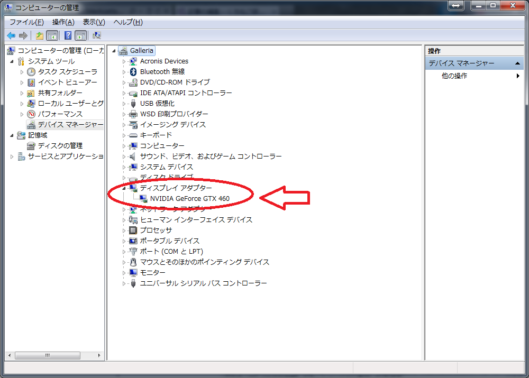Click the ヒューマン インターフェイス デバイス icon
This screenshot has width=529, height=378.
(133, 220)
